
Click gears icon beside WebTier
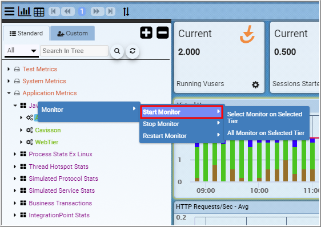pos(30,142)
